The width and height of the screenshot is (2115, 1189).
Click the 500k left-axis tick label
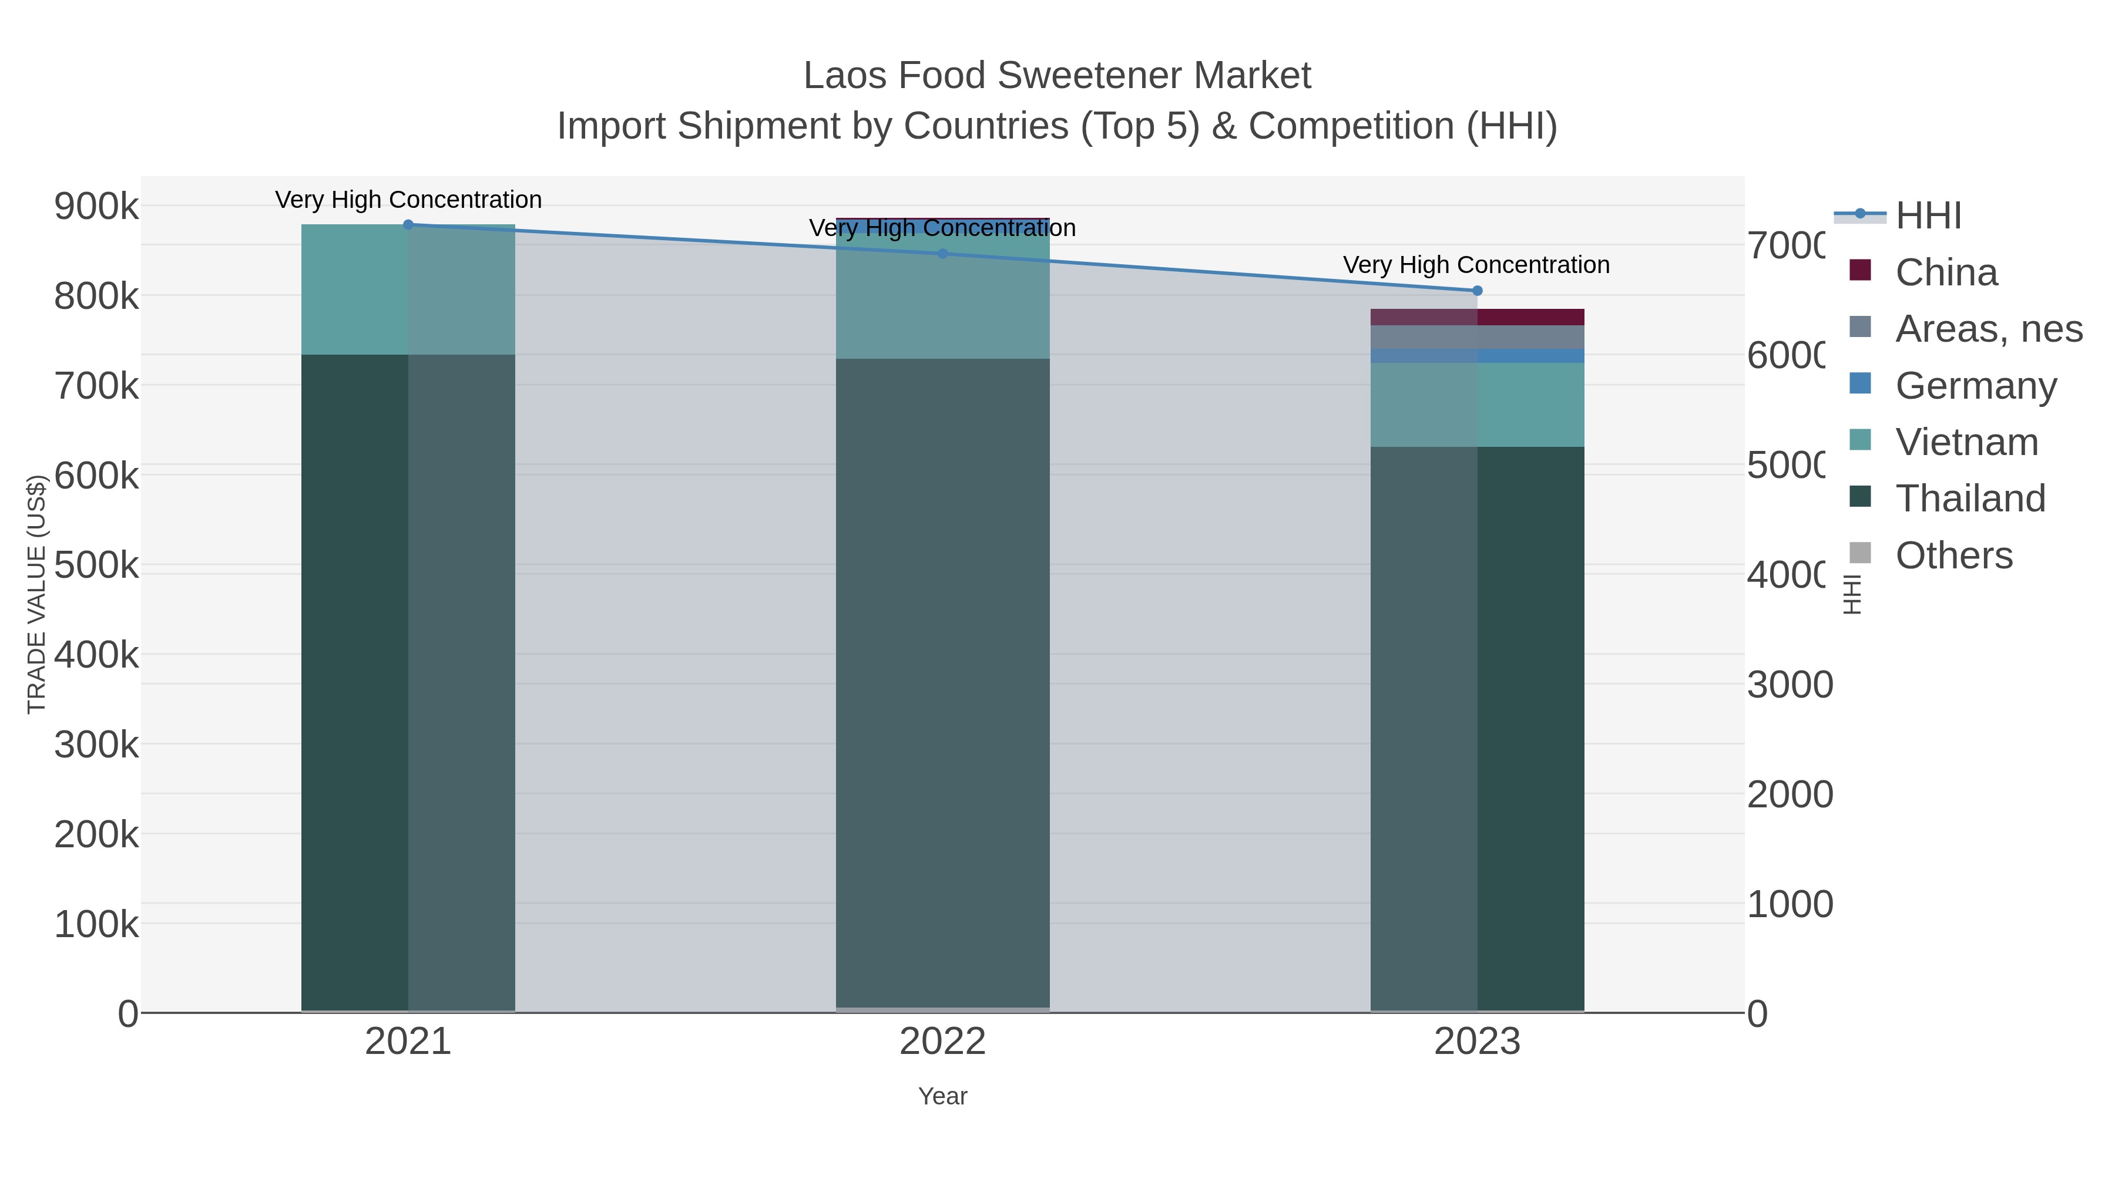97,565
